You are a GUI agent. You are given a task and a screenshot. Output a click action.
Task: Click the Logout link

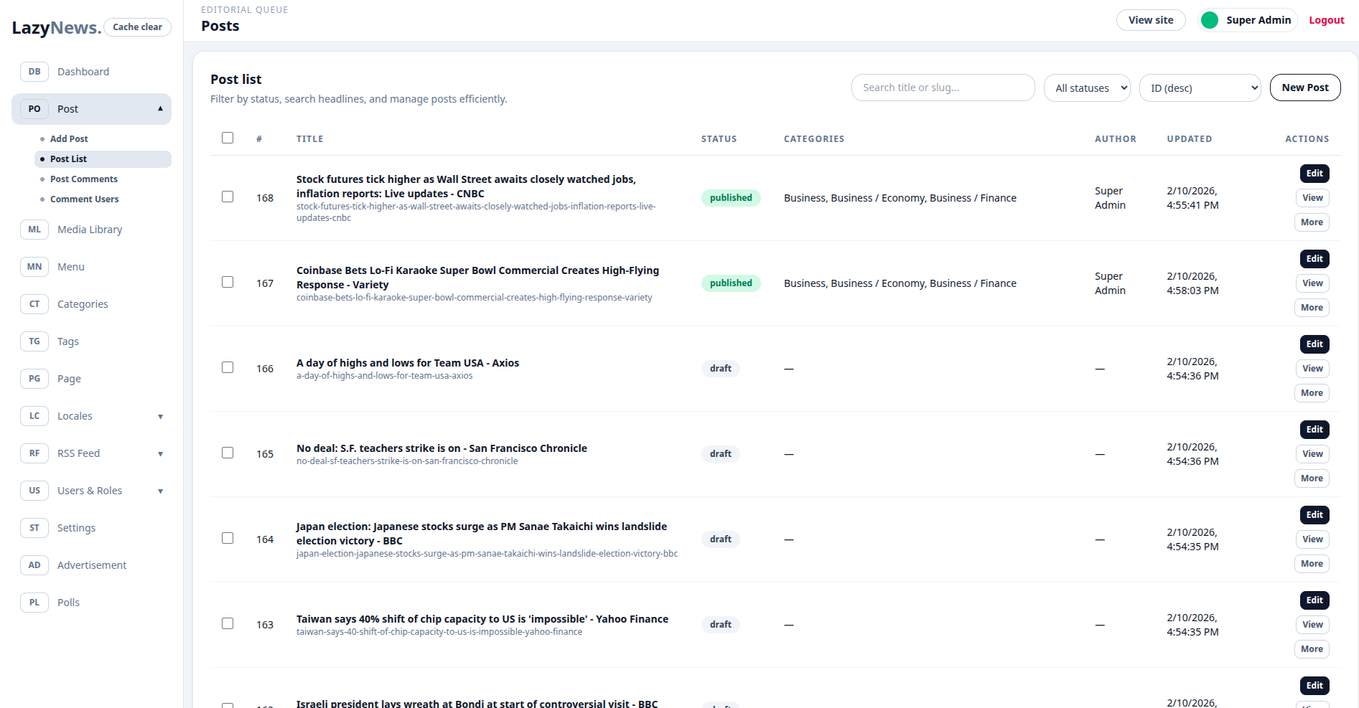click(1326, 20)
